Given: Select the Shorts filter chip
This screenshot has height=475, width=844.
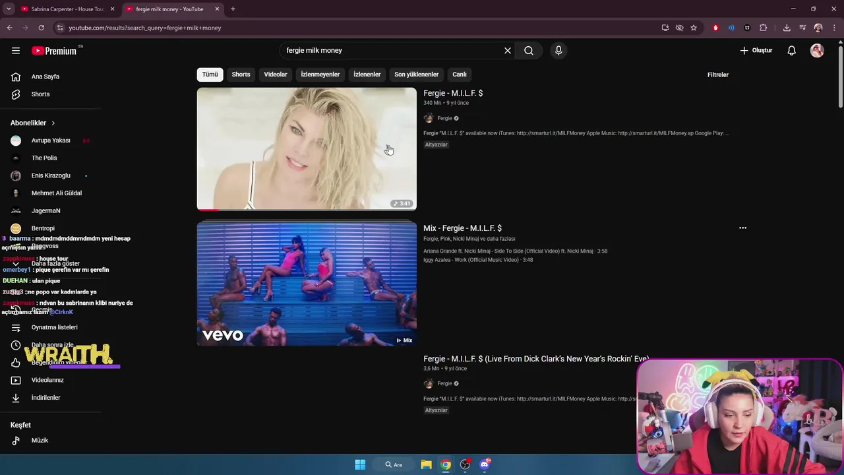Looking at the screenshot, I should click(241, 75).
